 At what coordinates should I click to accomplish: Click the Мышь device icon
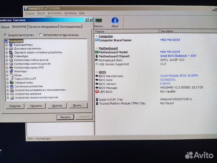click(11, 75)
